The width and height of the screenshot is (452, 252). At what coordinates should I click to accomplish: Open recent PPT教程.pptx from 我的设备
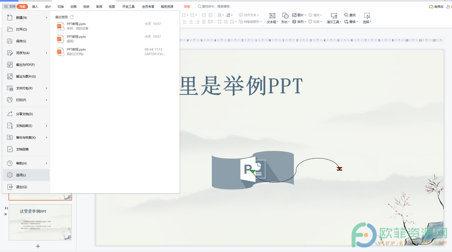click(x=115, y=26)
